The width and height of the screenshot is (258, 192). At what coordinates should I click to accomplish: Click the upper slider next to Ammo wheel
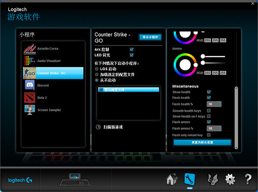click(213, 57)
